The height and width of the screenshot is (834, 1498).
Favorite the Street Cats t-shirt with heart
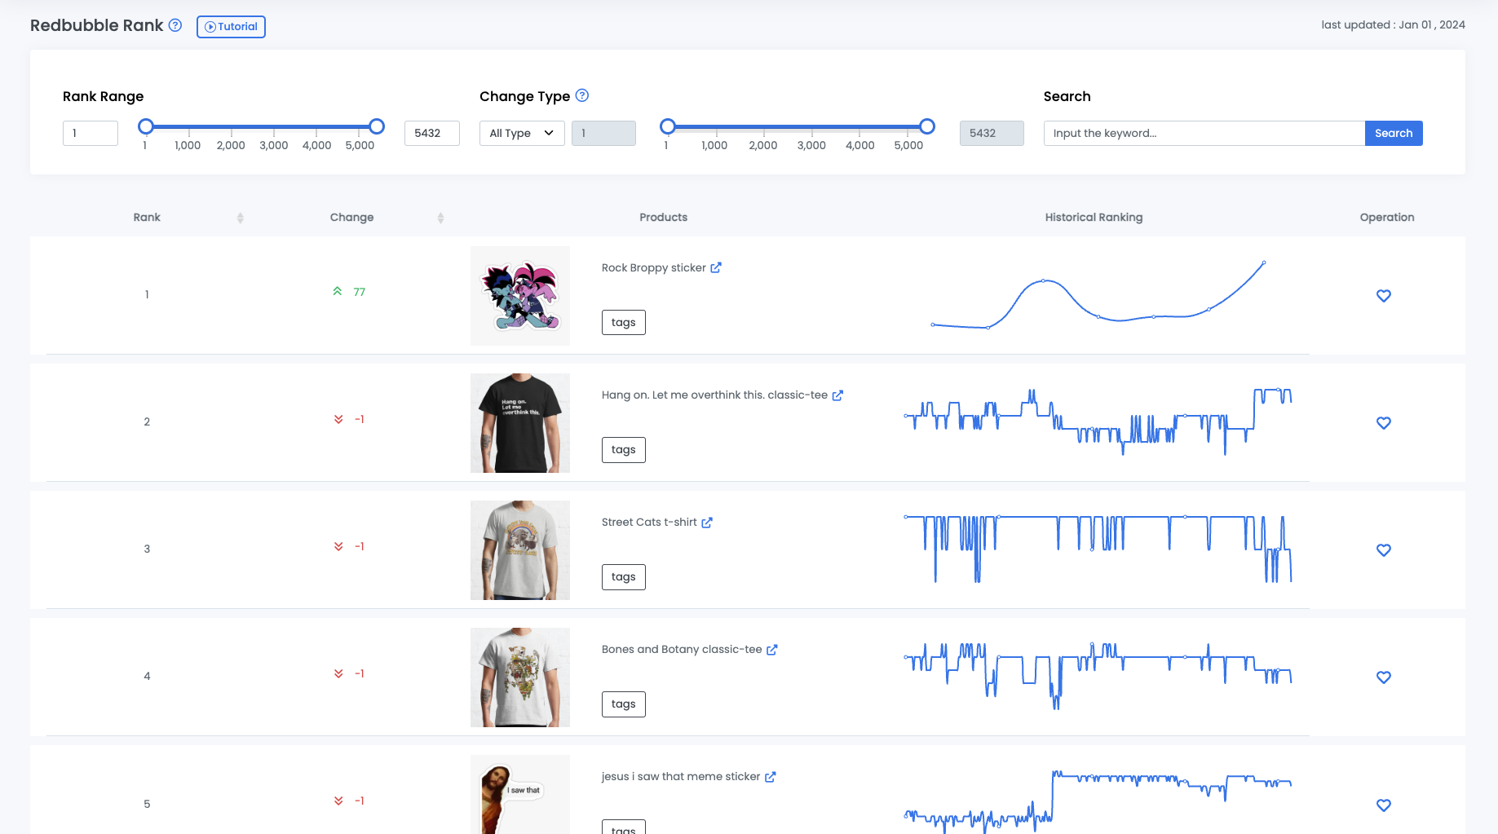point(1384,550)
